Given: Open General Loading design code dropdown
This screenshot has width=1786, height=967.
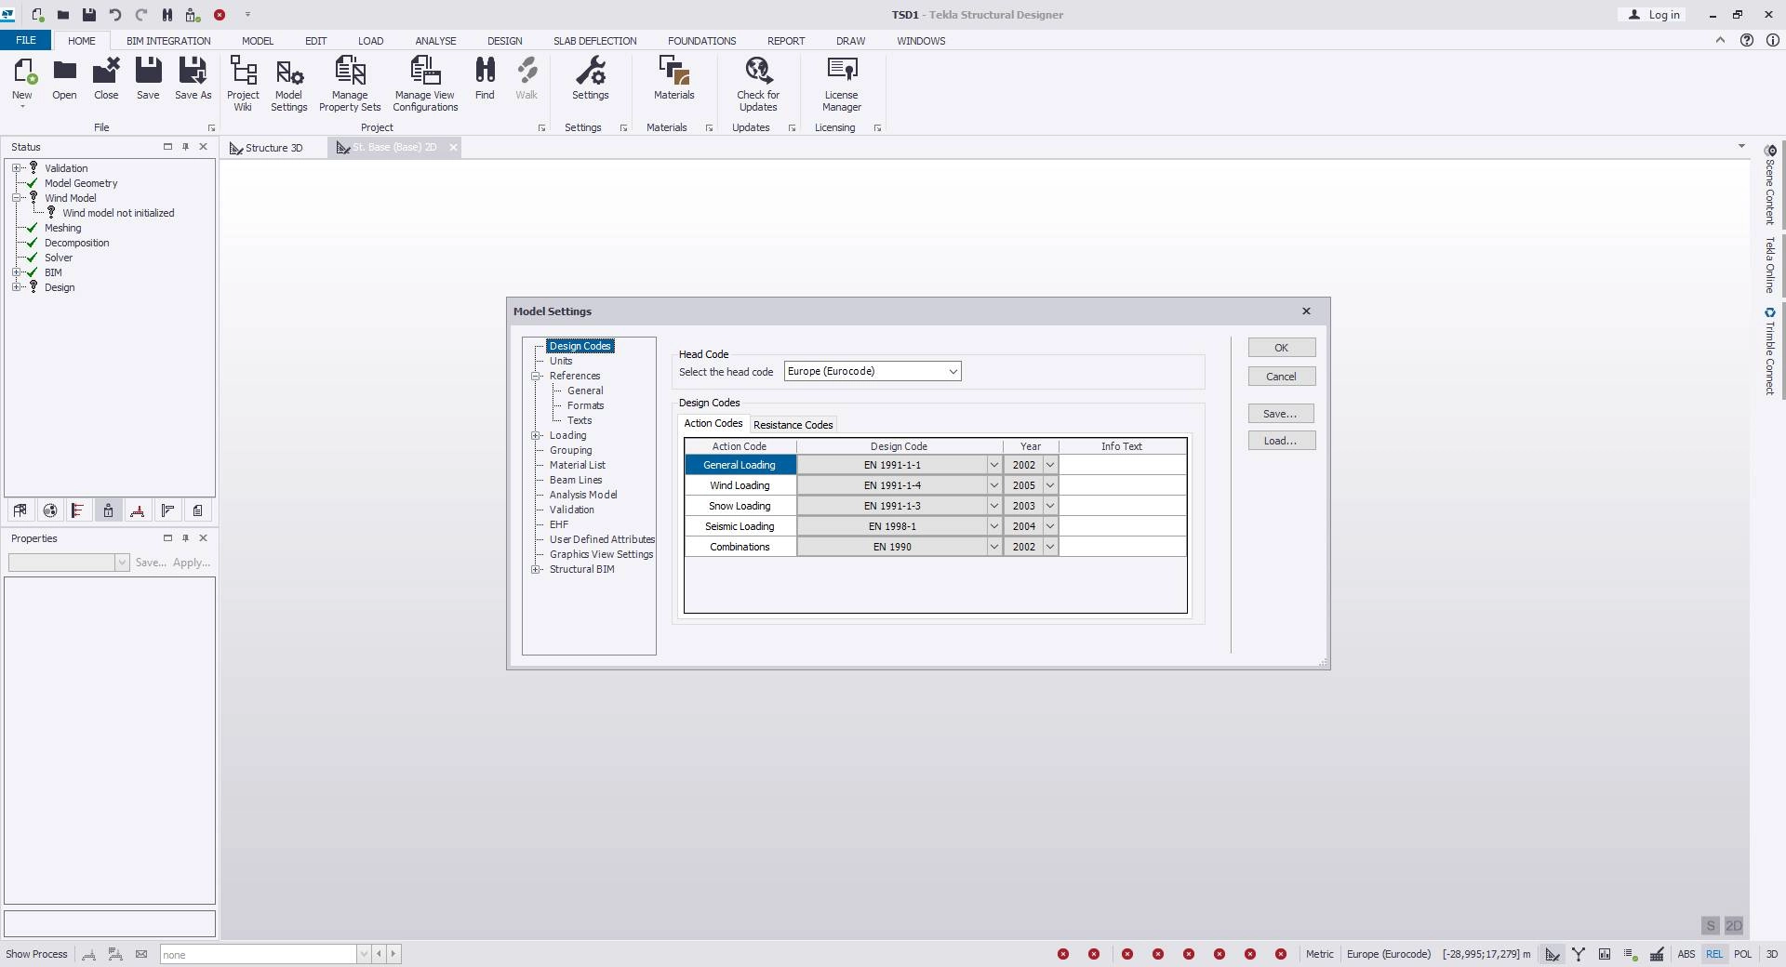Looking at the screenshot, I should pyautogui.click(x=993, y=465).
